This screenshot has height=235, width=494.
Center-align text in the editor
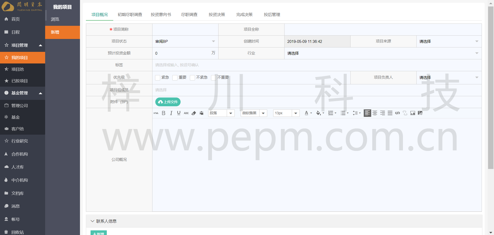click(375, 113)
